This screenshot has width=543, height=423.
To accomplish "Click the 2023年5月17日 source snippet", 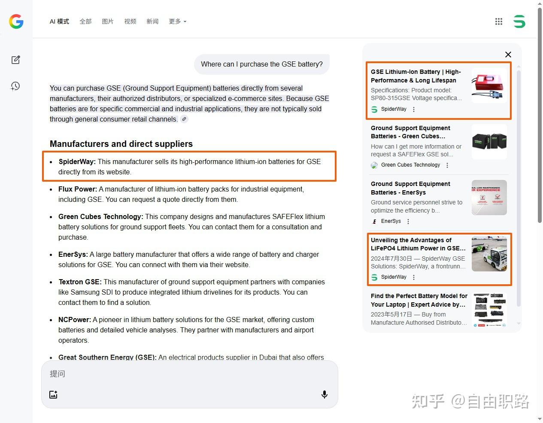I will tap(419, 319).
